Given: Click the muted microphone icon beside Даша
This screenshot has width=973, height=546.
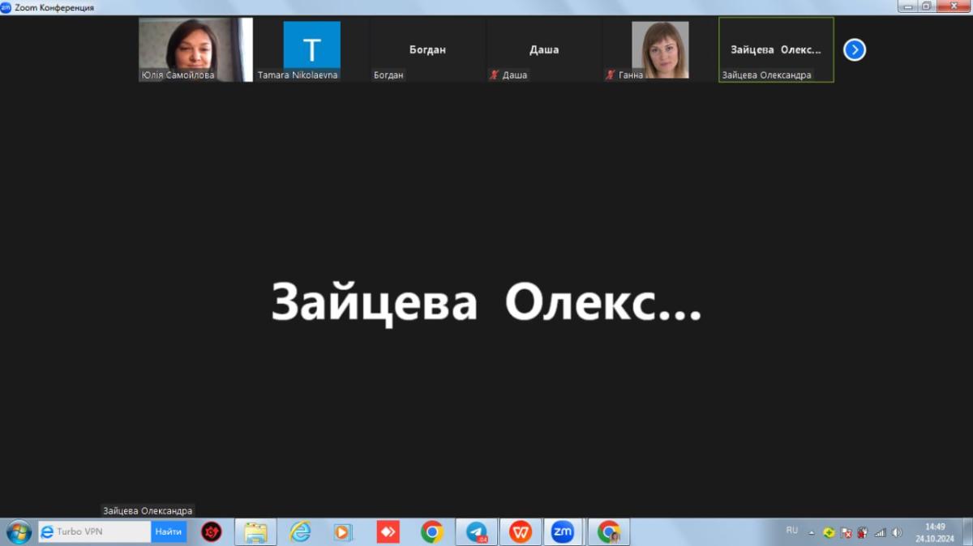Looking at the screenshot, I should coord(493,75).
